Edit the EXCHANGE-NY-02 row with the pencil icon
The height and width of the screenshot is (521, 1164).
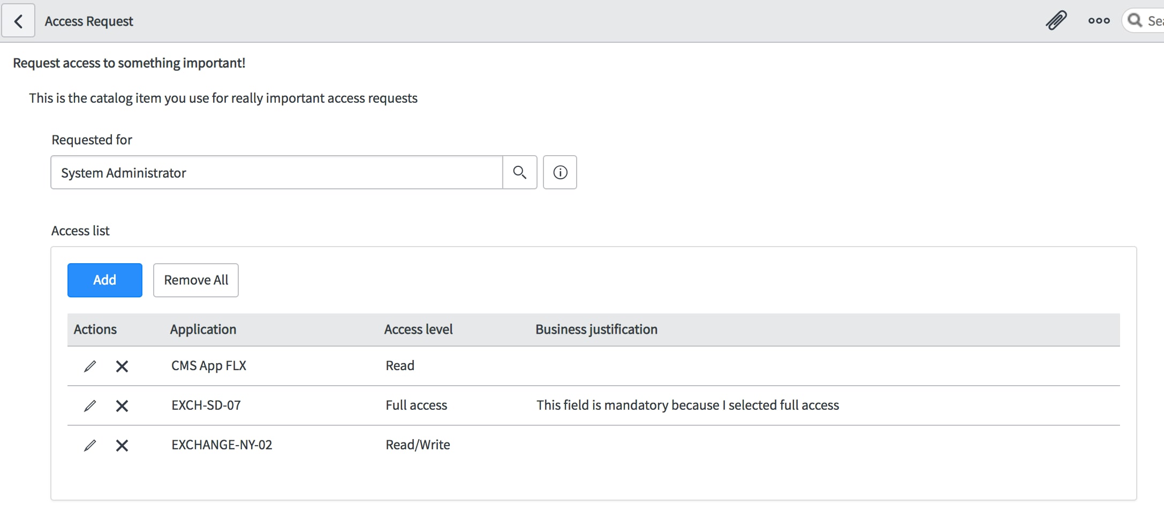pos(90,445)
